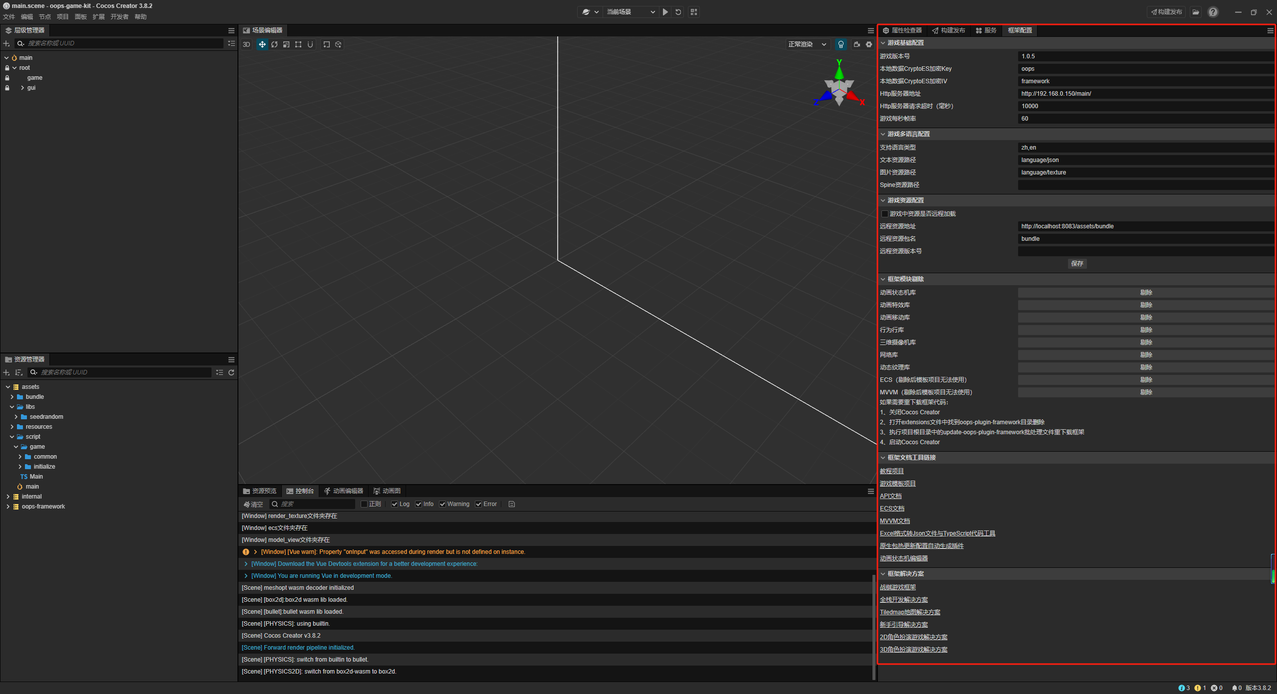Expand the bundle folder in assets
Screen dimensions: 1277x694
click(12, 397)
